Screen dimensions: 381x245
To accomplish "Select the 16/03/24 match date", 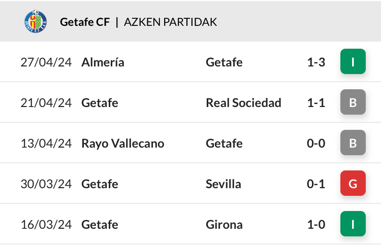I will (x=46, y=224).
